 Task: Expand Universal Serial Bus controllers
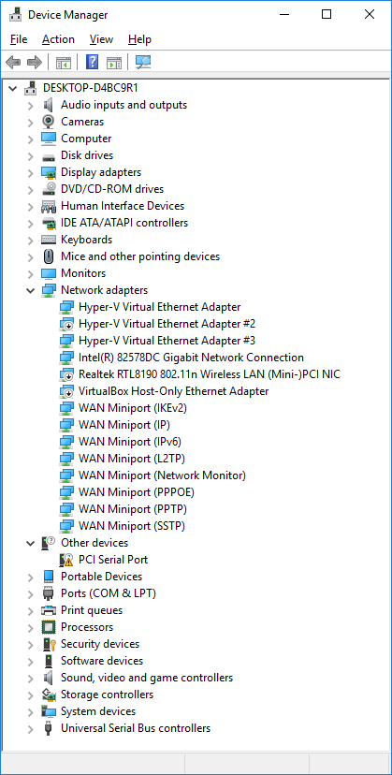point(31,728)
